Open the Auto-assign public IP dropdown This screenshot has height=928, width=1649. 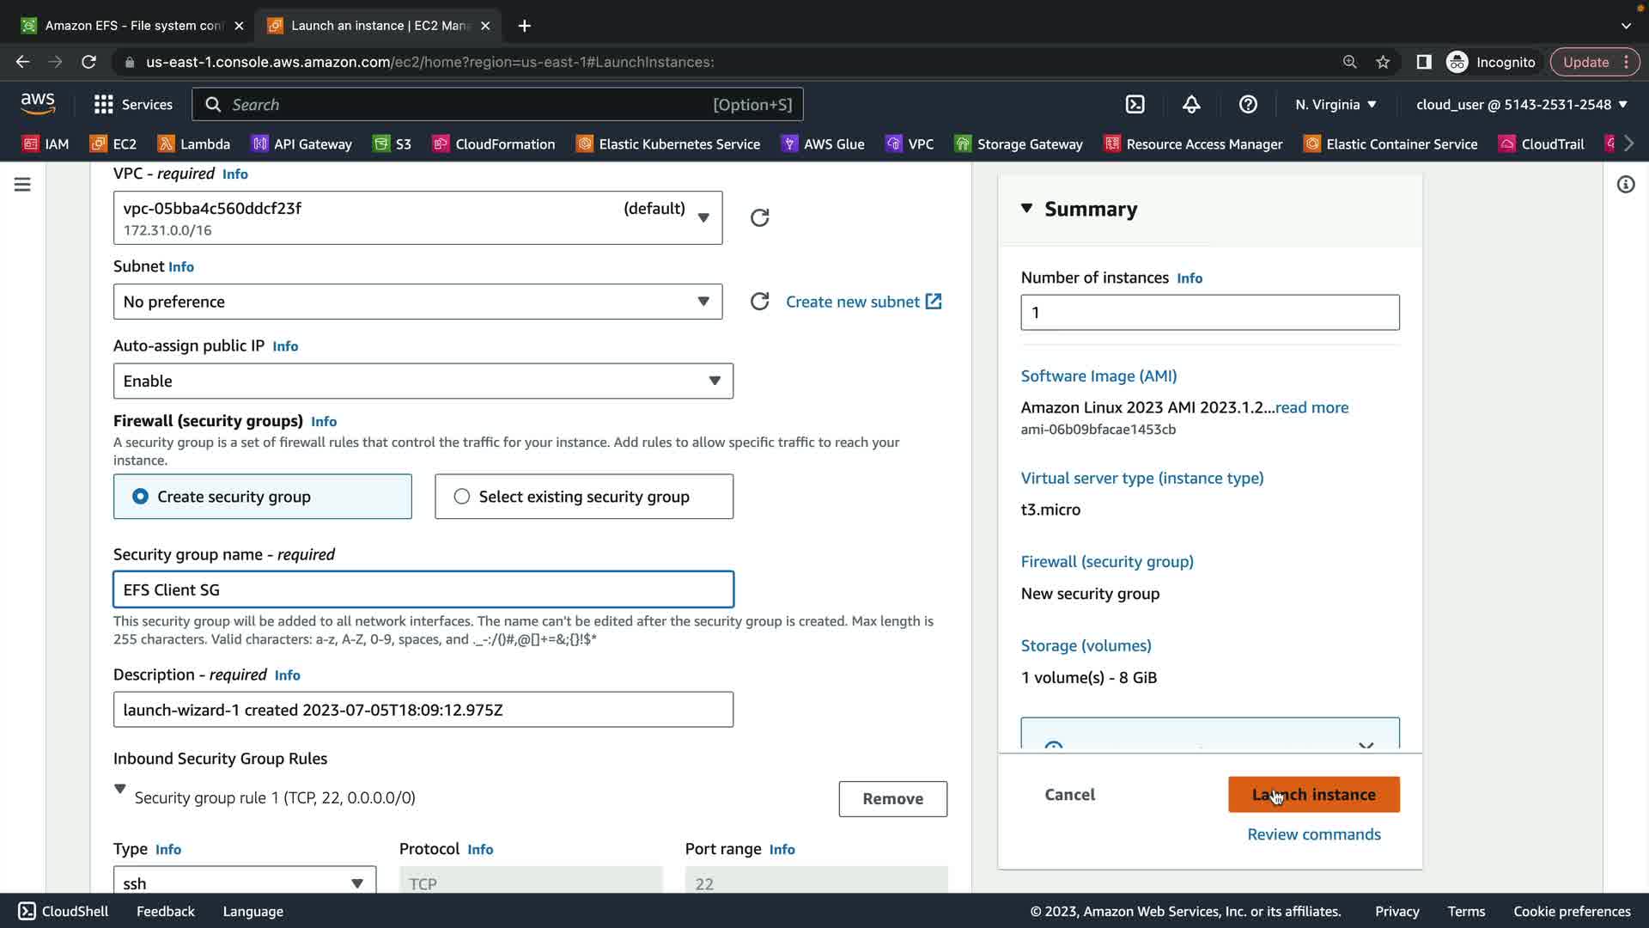(423, 381)
